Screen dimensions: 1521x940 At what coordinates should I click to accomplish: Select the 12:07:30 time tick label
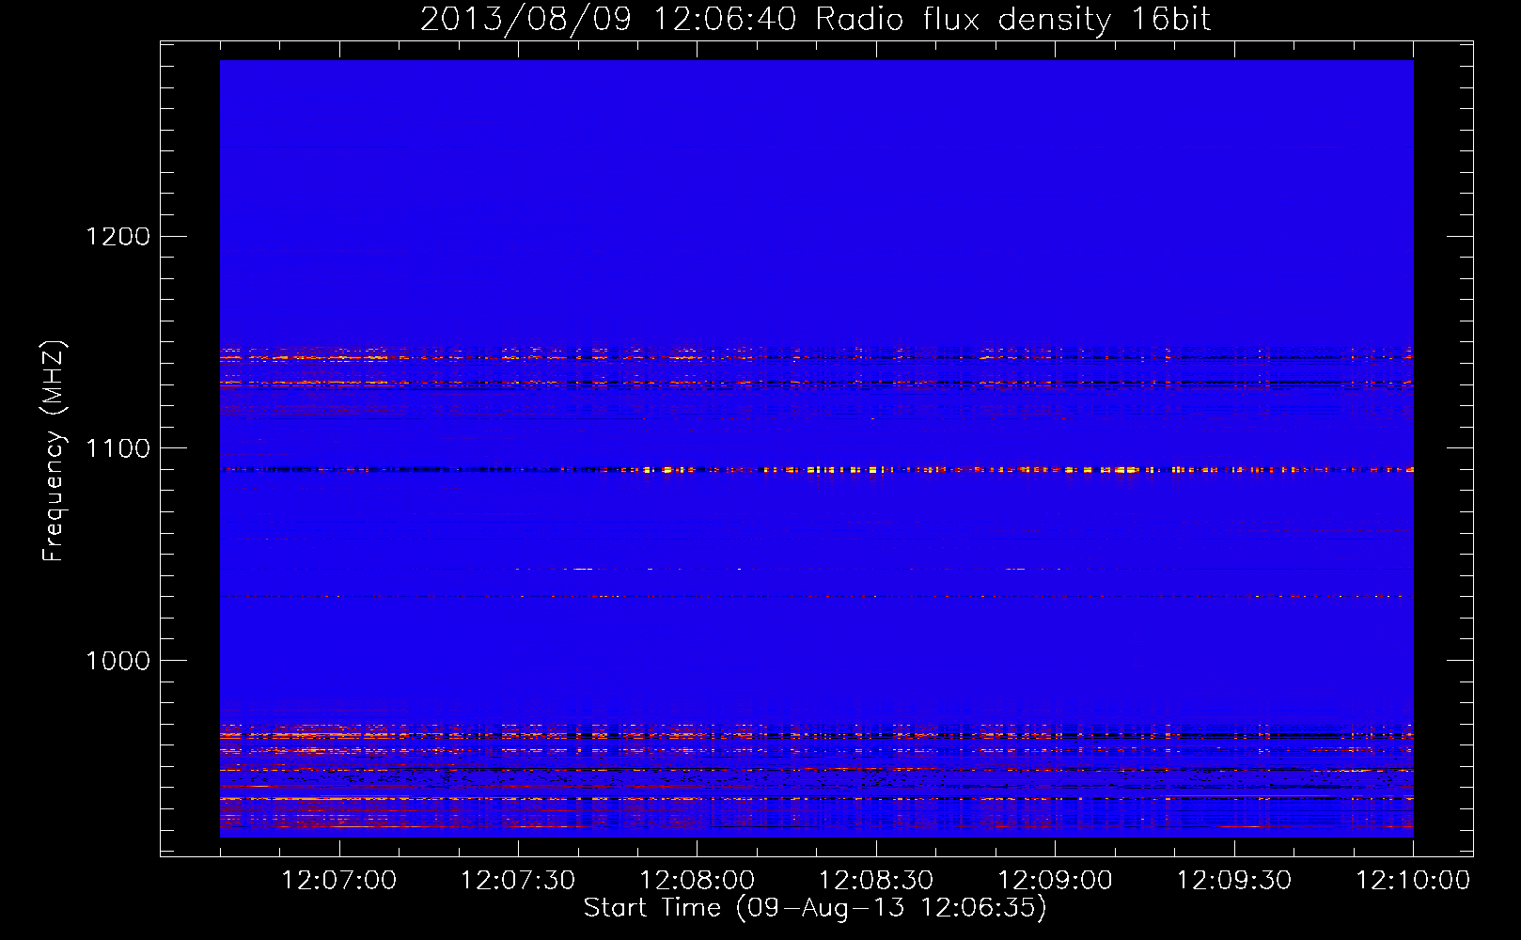point(518,880)
